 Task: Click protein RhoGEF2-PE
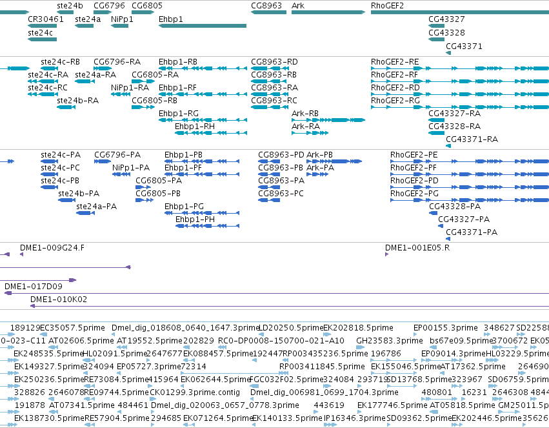pyautogui.click(x=414, y=155)
